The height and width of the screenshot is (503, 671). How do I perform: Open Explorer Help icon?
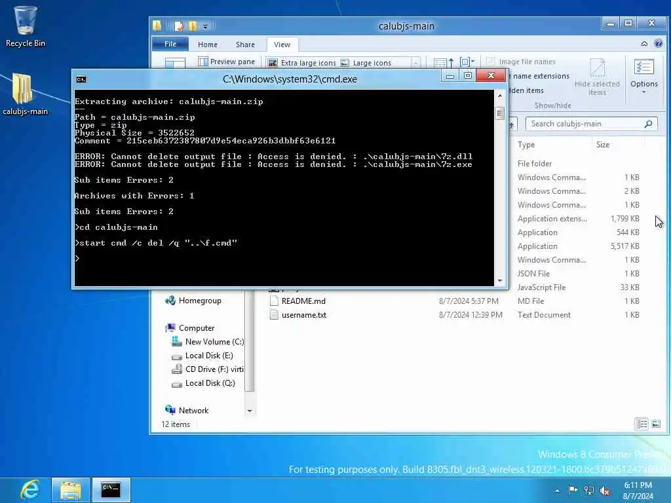(659, 43)
